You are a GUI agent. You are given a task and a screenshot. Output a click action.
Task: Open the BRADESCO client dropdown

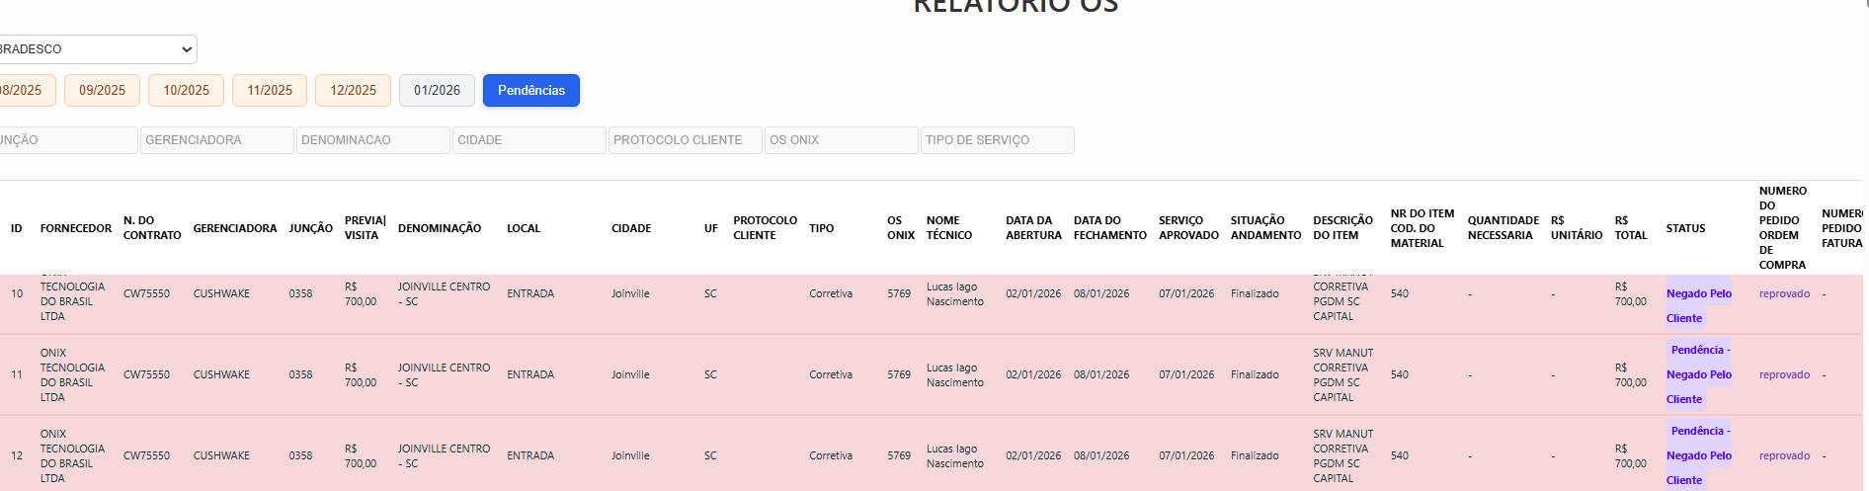pos(97,49)
